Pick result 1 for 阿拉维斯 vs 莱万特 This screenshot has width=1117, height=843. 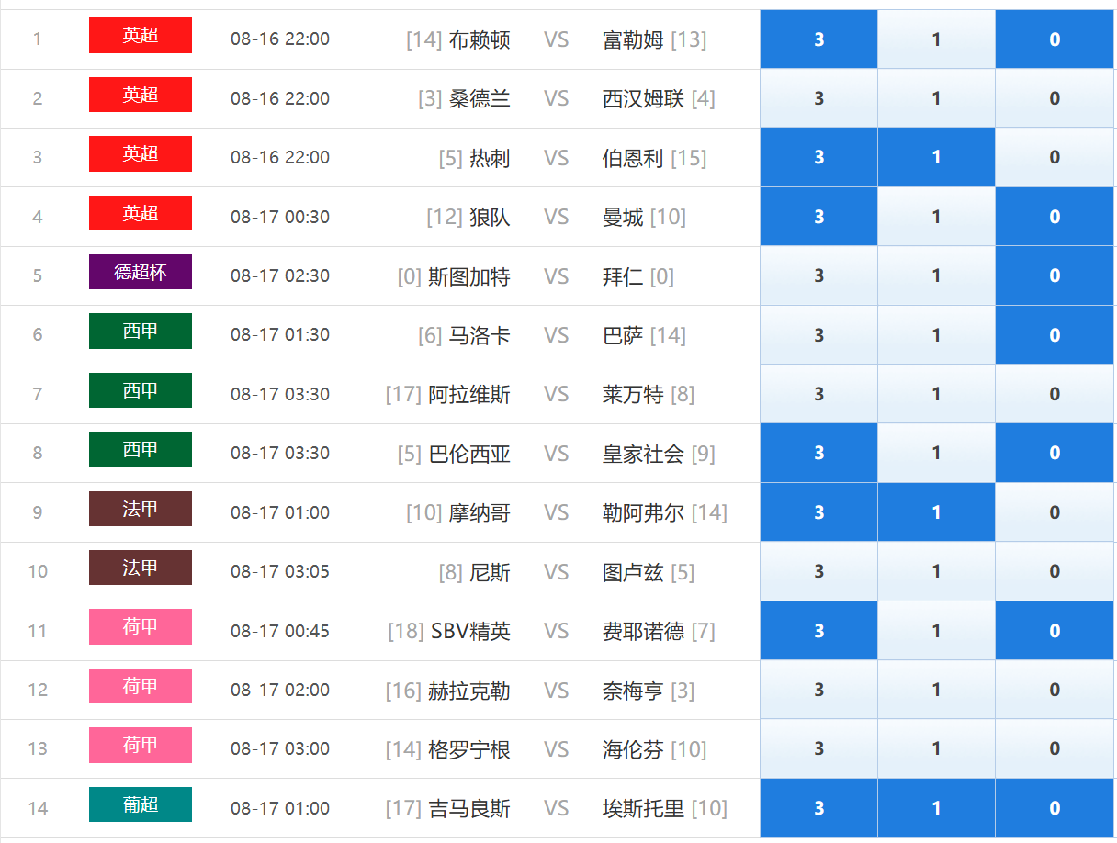(936, 394)
